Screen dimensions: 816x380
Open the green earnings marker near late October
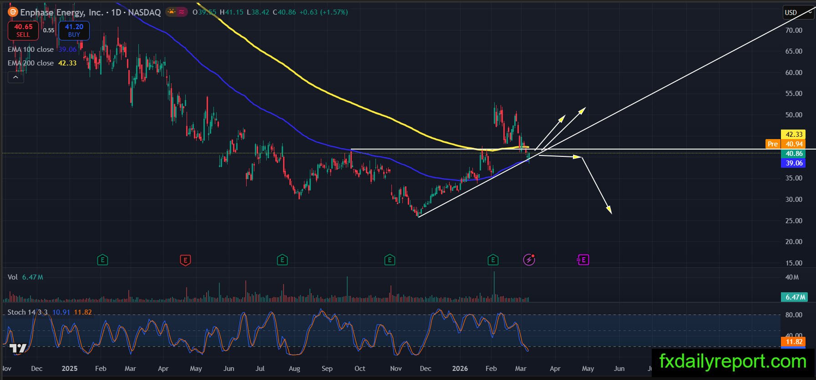pyautogui.click(x=390, y=260)
